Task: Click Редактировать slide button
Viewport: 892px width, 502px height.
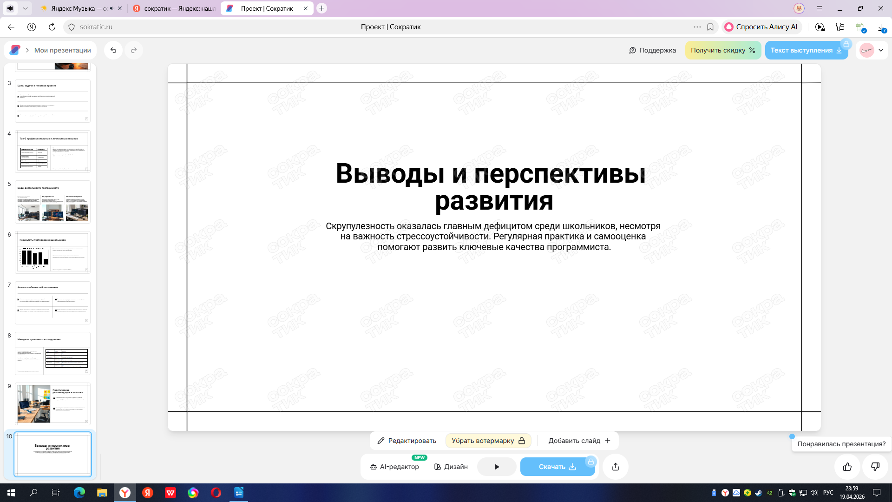Action: [x=407, y=441]
